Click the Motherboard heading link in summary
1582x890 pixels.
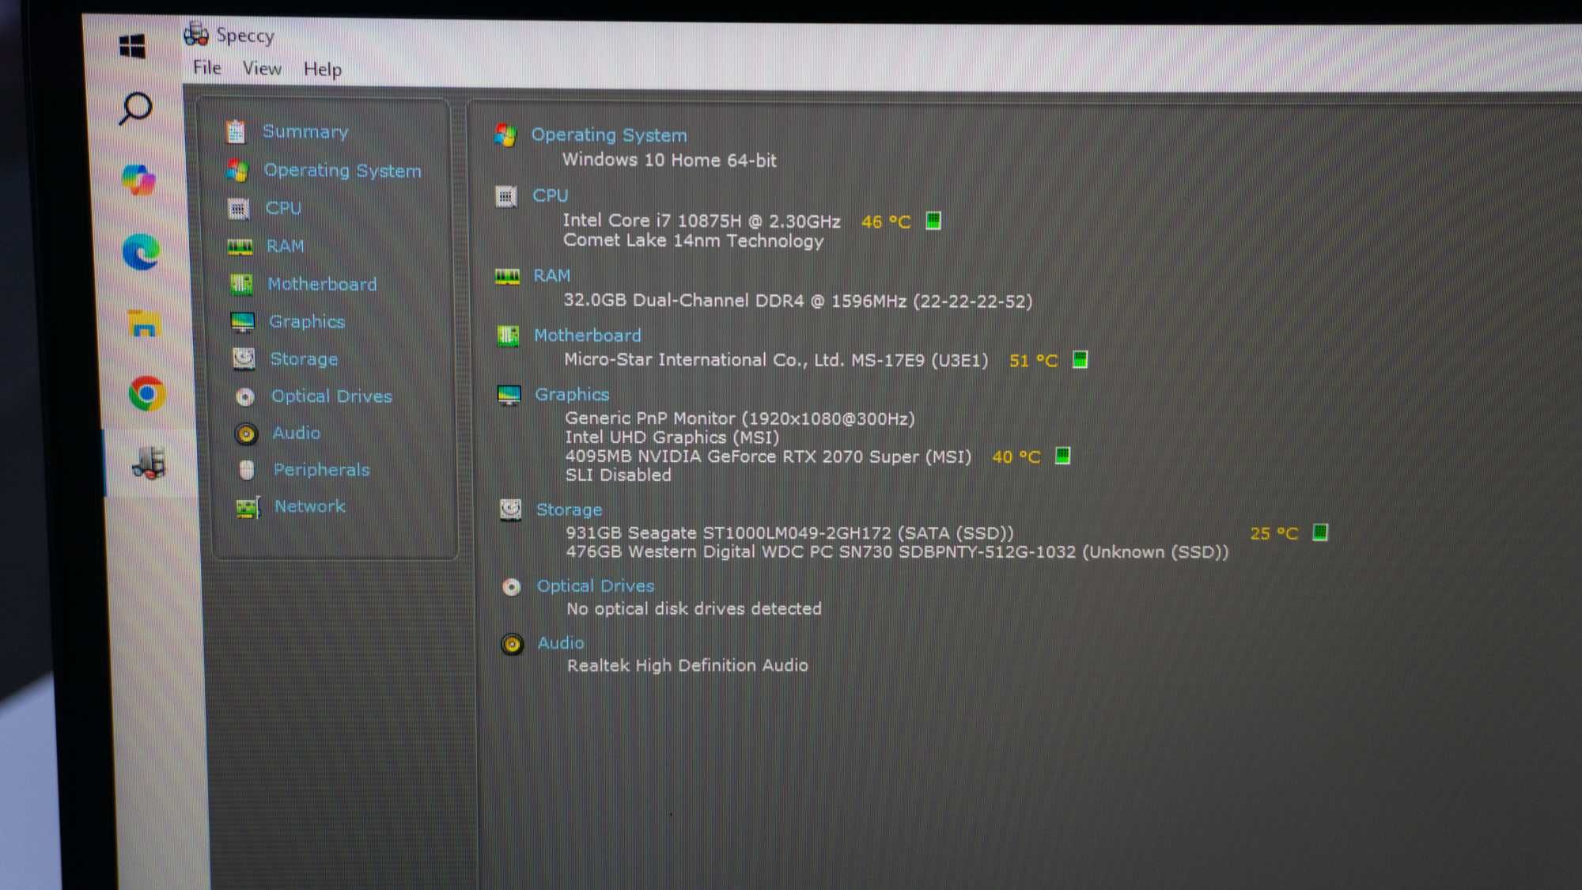click(x=587, y=335)
